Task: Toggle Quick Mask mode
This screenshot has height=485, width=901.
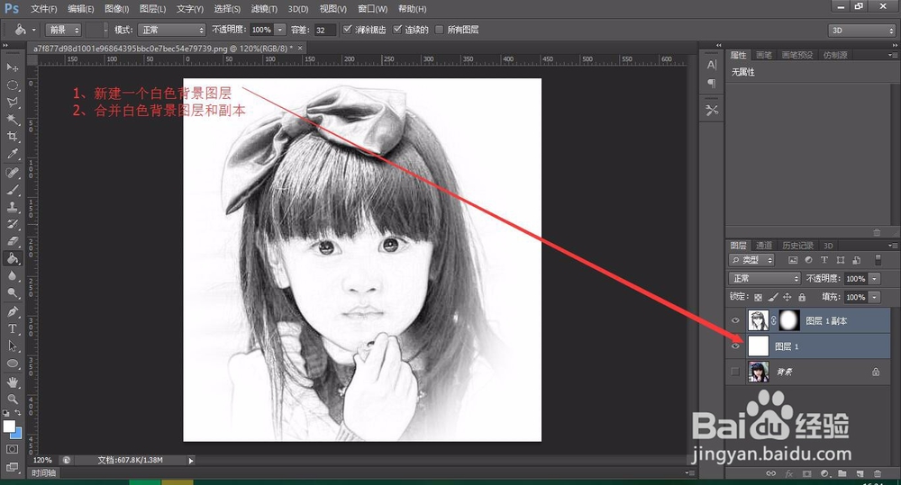Action: click(12, 449)
